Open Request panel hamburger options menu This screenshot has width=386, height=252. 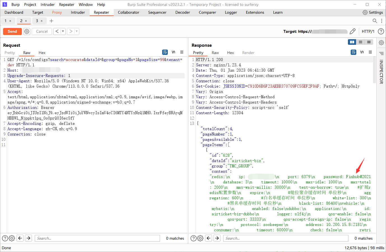point(182,52)
